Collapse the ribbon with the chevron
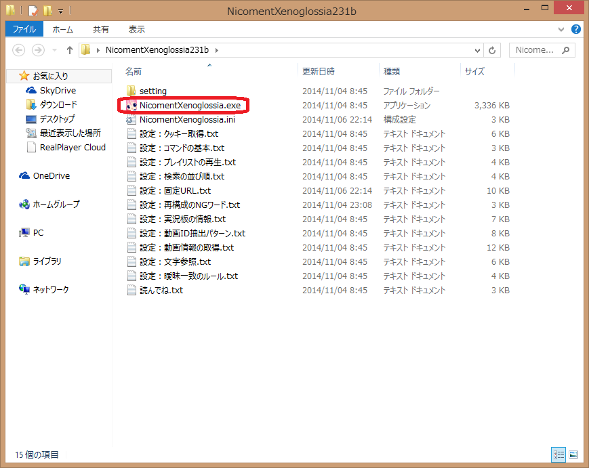 coord(563,29)
